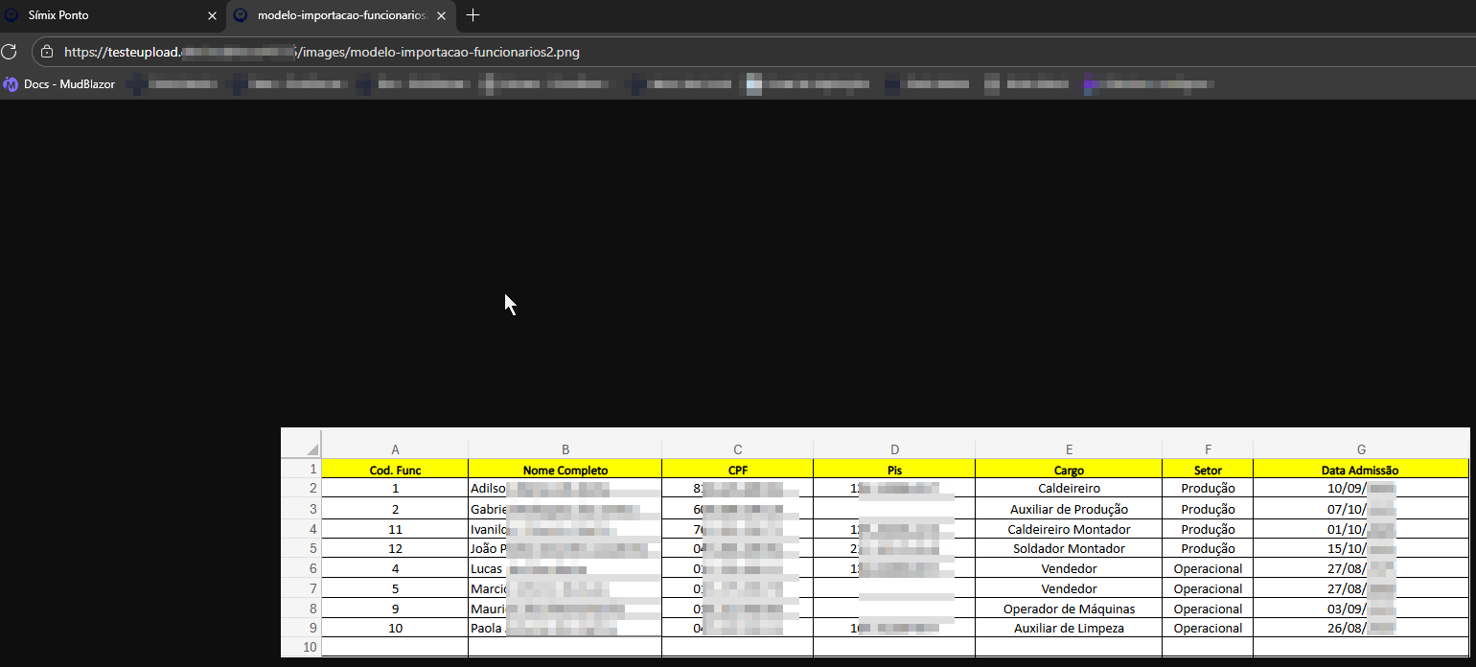Click name cell starting with 'Paola'
This screenshot has height=667, width=1476.
click(565, 628)
